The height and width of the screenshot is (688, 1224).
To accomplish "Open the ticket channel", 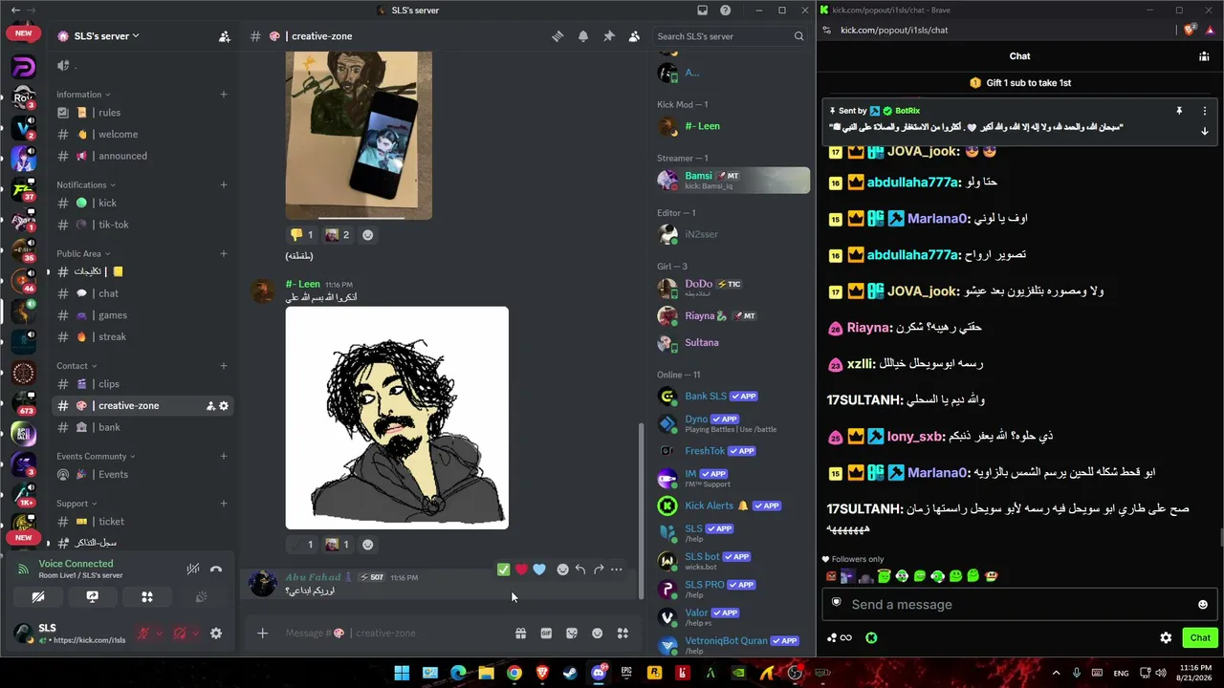I will (x=142, y=522).
